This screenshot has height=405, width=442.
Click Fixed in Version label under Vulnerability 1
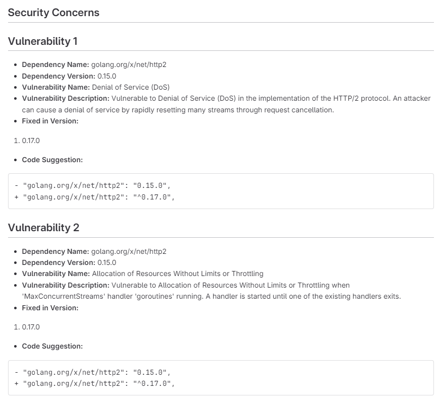click(x=50, y=121)
